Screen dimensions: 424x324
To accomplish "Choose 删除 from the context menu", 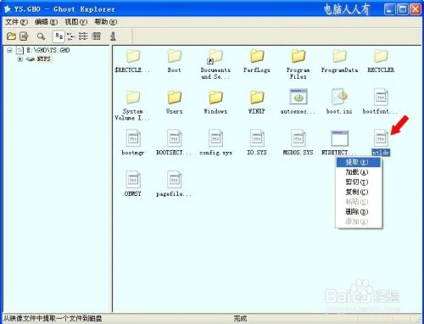I will coord(359,211).
